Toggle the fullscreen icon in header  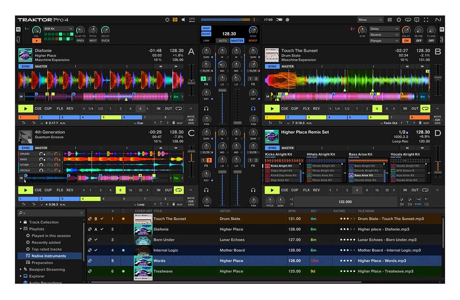click(426, 20)
